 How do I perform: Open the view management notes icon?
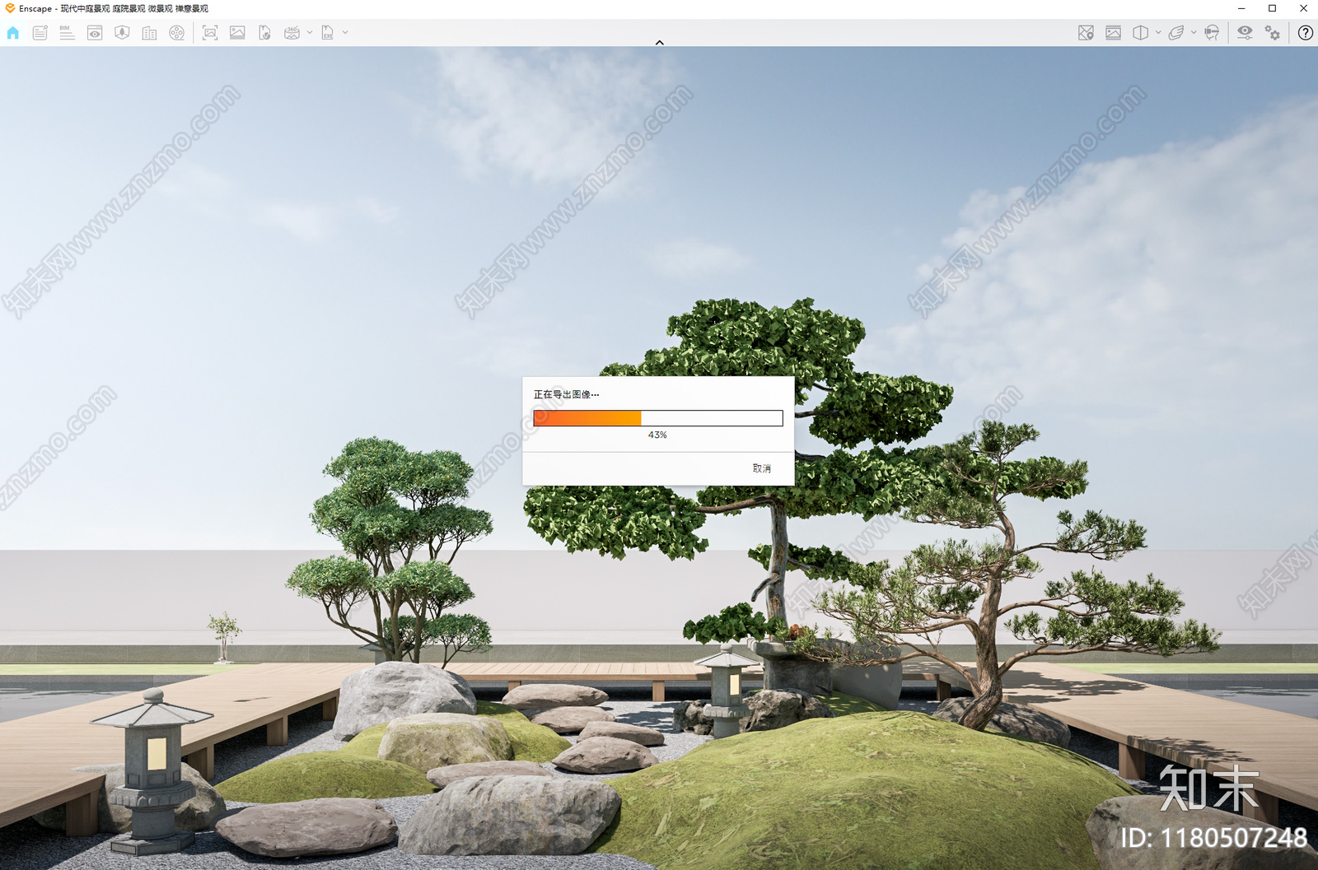tap(40, 33)
